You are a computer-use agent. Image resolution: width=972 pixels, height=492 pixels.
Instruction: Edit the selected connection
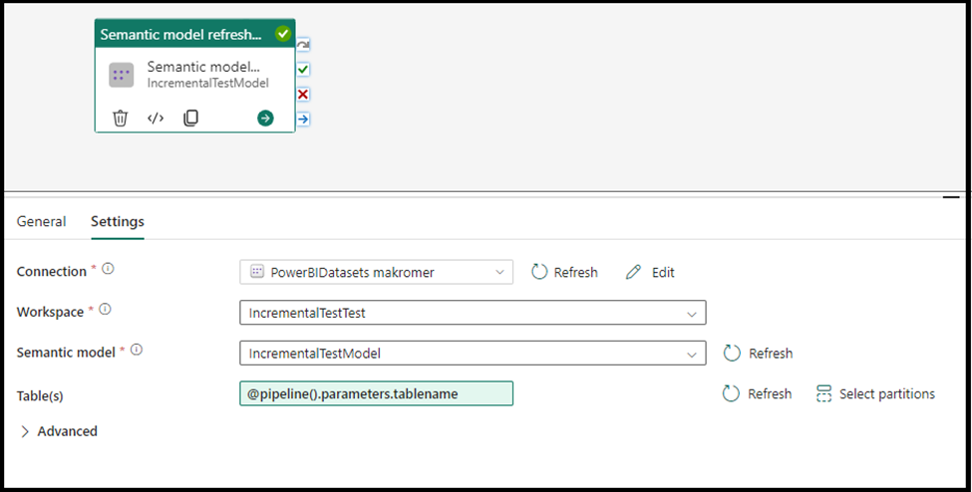click(x=650, y=272)
